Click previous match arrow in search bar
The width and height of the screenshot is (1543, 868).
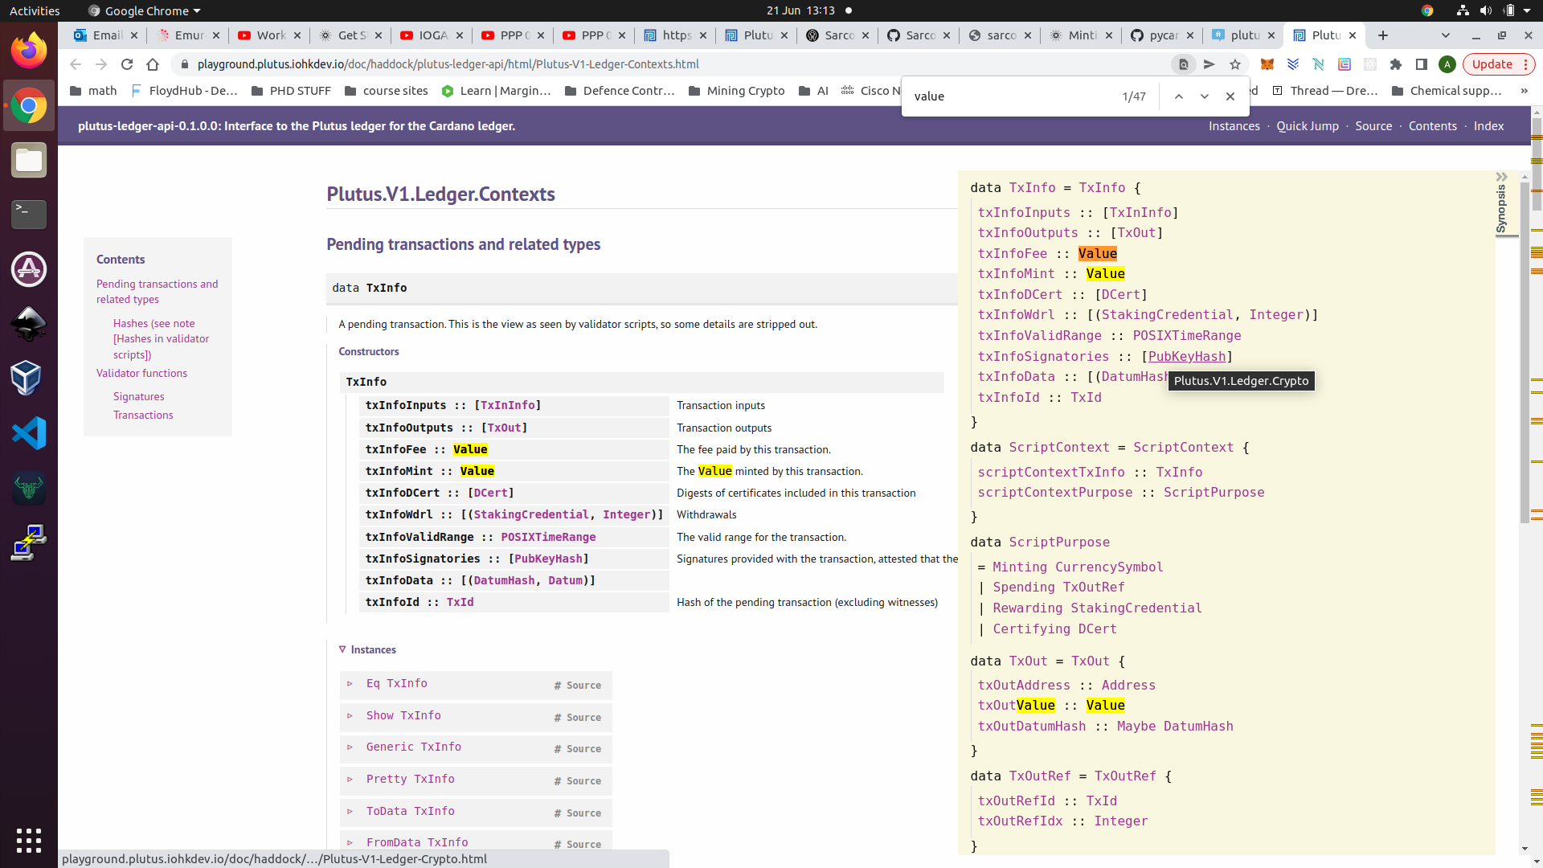coord(1178,96)
